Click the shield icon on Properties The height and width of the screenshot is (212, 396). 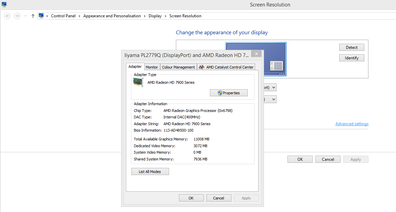[220, 93]
